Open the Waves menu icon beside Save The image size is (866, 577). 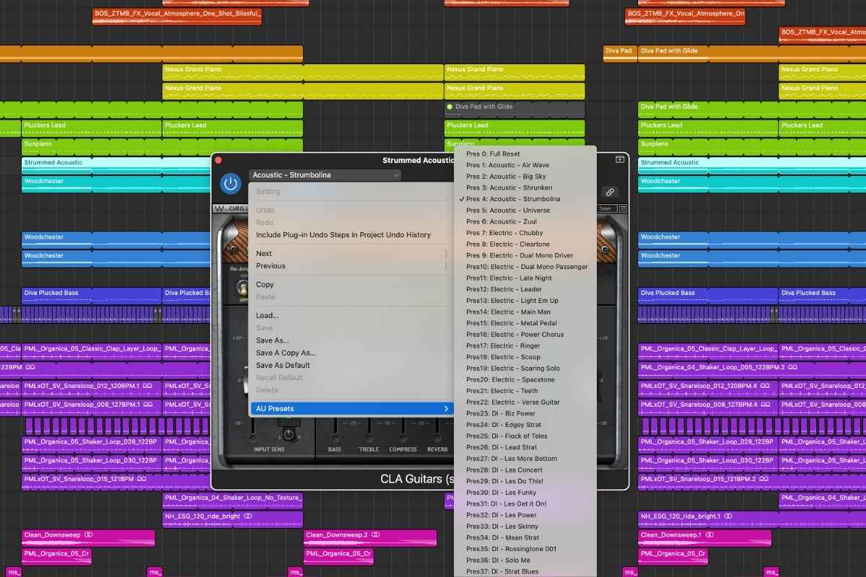coord(623,208)
